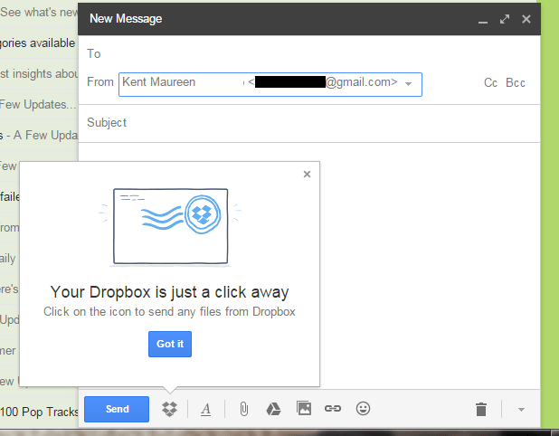This screenshot has width=559, height=436.
Task: Open inbox email 'st insights abou'
Action: point(39,74)
